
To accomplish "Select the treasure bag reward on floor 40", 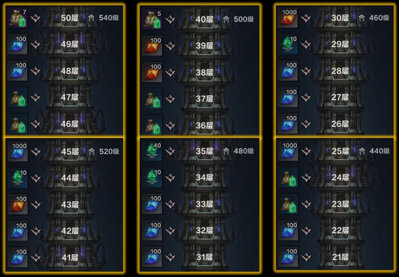I will point(152,19).
